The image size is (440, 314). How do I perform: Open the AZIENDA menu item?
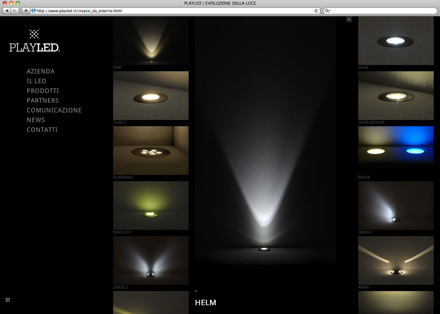(41, 71)
